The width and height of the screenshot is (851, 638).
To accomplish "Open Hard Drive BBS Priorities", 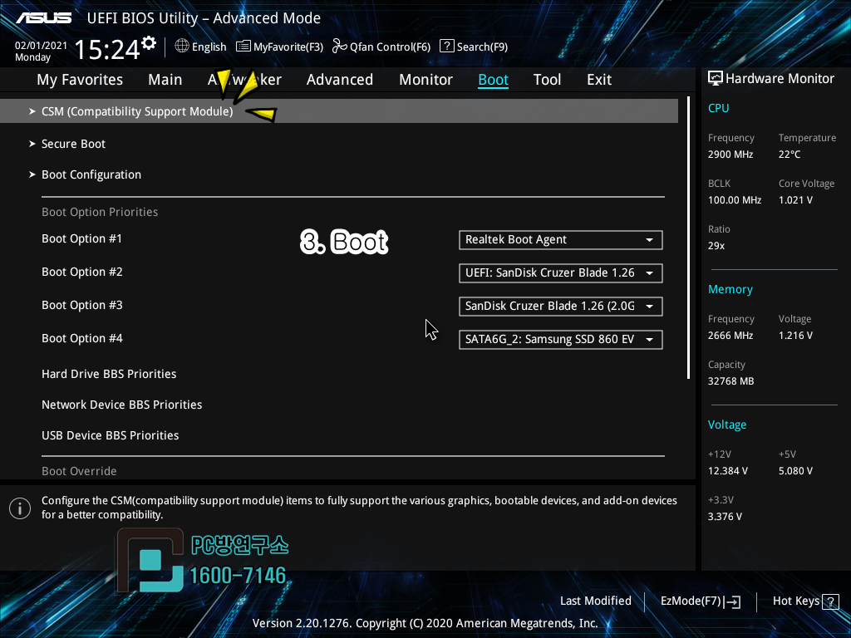I will [109, 374].
